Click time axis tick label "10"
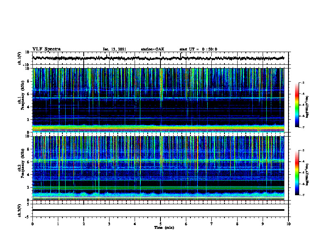The height and width of the screenshot is (251, 325). 288,224
